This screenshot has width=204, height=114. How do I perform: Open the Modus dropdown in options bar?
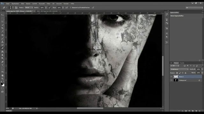(x=29, y=8)
